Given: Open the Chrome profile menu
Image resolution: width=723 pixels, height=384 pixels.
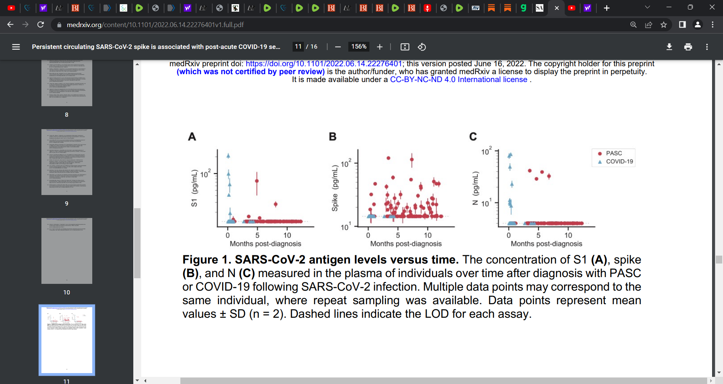Looking at the screenshot, I should (x=697, y=24).
